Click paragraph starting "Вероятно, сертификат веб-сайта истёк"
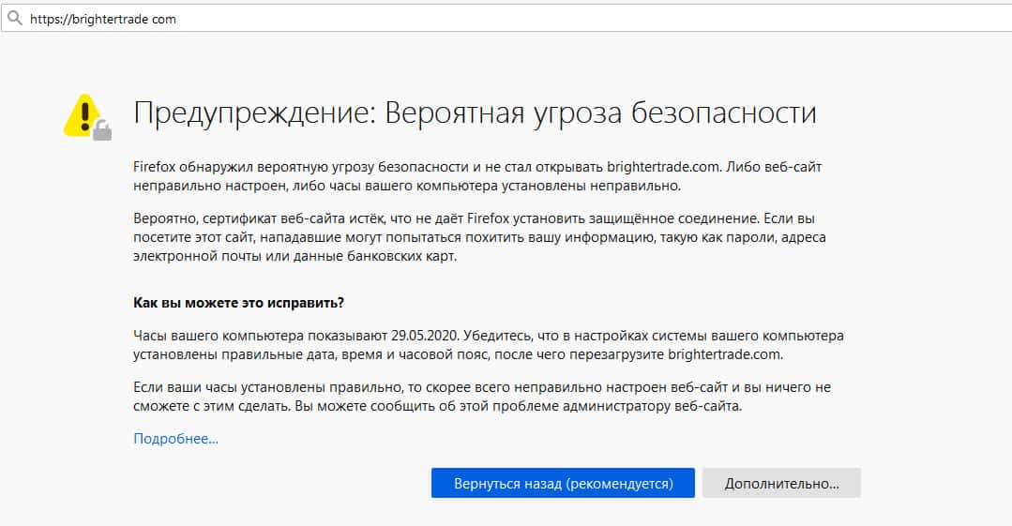Screen dimensions: 1012x526 478,237
